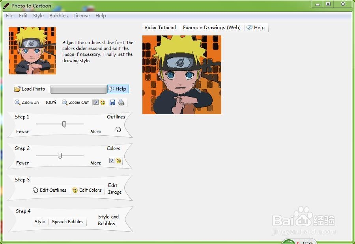The image size is (355, 244).
Task: Click the Zoom Out magnifier button
Action: [x=75, y=102]
